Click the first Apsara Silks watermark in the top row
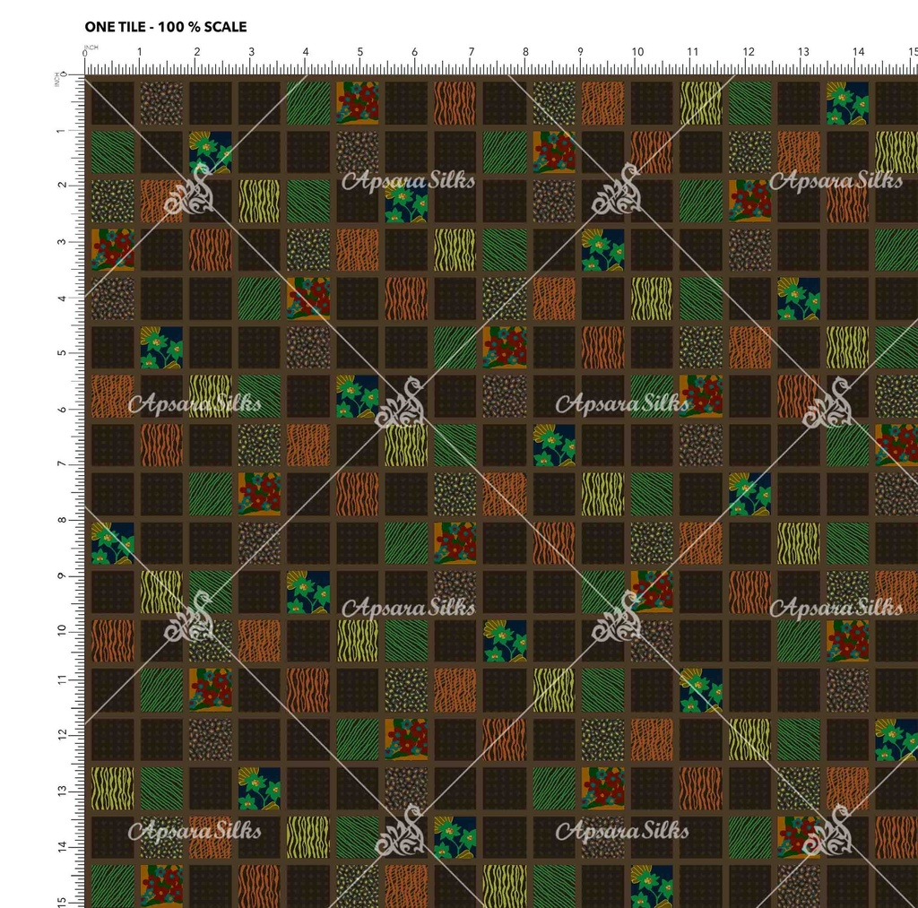The width and height of the screenshot is (918, 908). pos(408,181)
